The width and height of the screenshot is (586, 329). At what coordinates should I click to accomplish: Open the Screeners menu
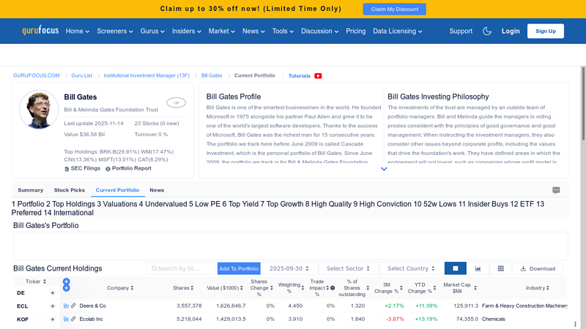click(115, 31)
